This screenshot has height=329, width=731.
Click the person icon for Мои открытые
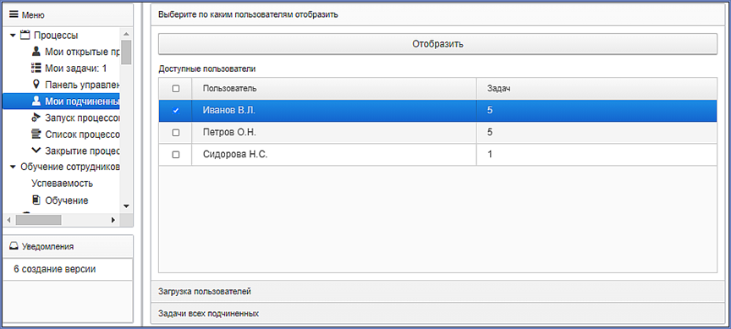pyautogui.click(x=36, y=52)
